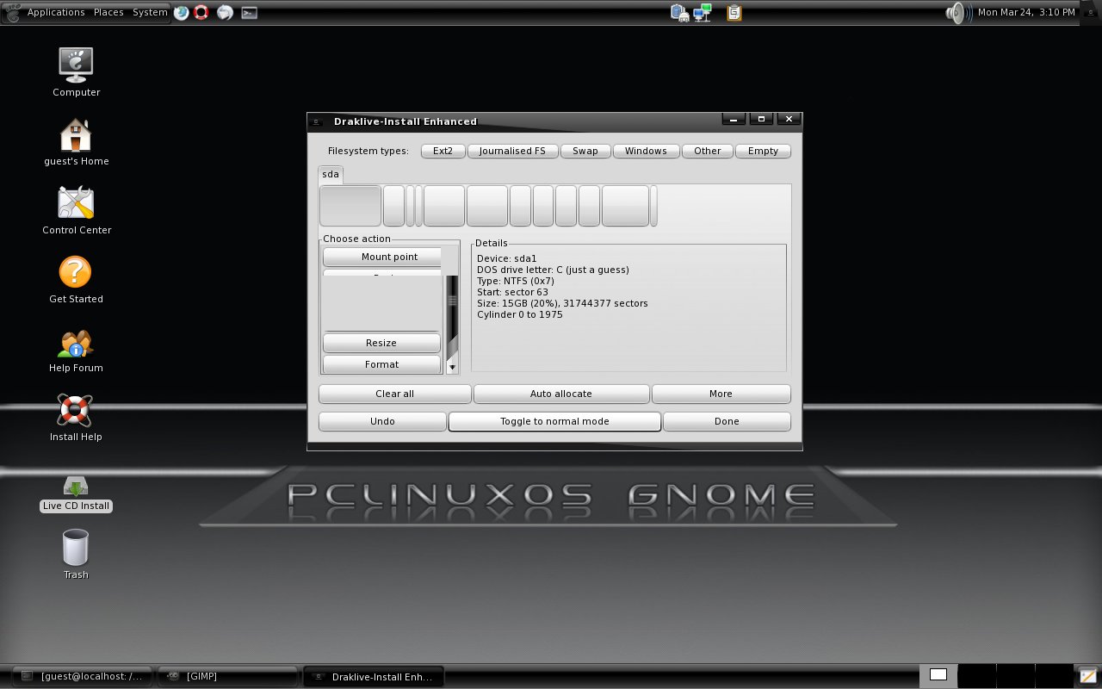Open the Install Help lifebuoy icon

tap(76, 410)
